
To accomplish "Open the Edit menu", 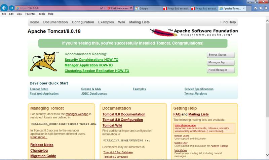I will (x=11, y=14).
